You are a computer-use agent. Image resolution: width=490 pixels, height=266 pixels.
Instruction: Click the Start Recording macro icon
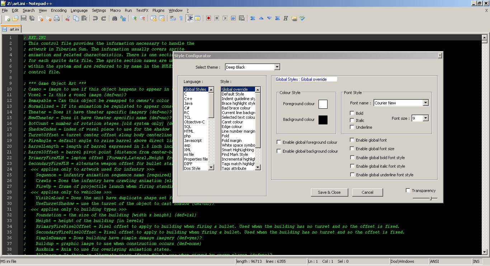point(209,18)
